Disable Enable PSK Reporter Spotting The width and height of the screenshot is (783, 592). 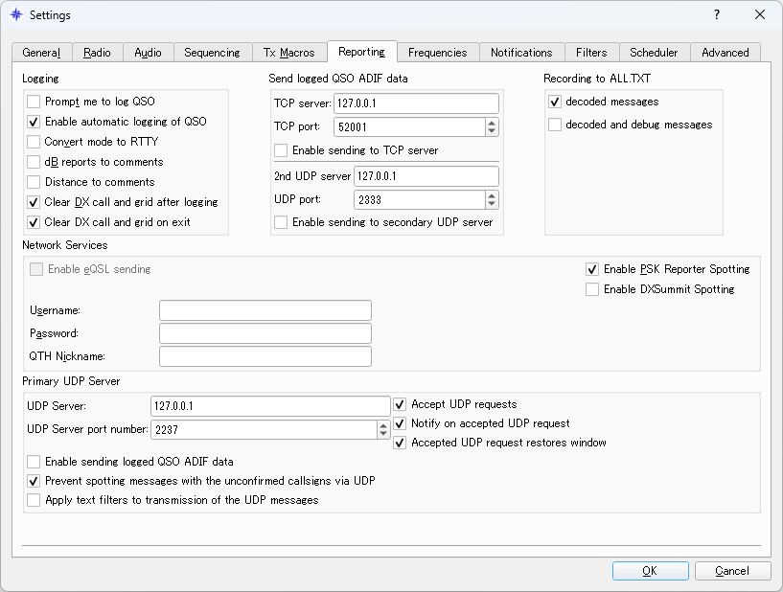click(591, 269)
